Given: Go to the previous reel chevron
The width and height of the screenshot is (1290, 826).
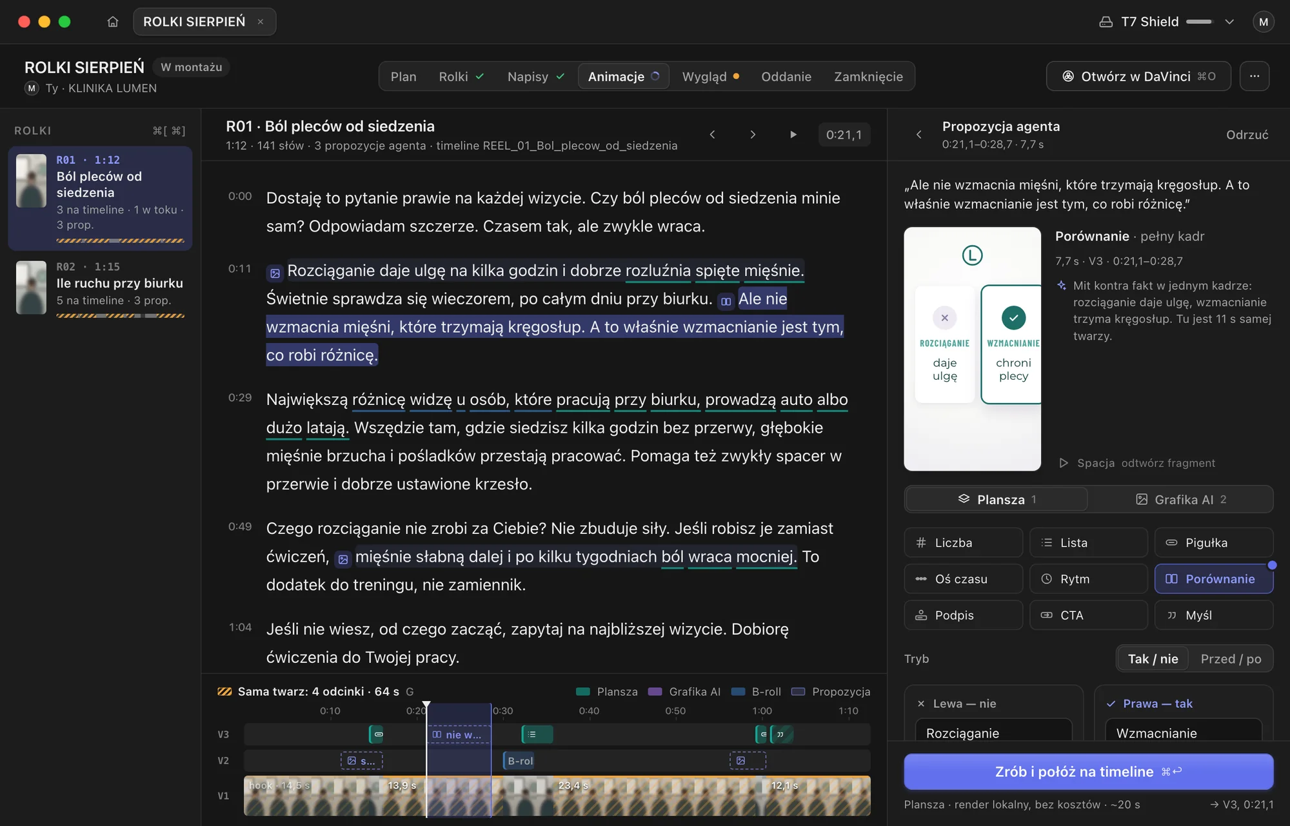Looking at the screenshot, I should tap(712, 135).
